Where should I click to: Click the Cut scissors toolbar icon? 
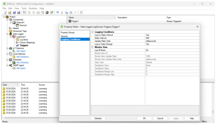click(62, 13)
